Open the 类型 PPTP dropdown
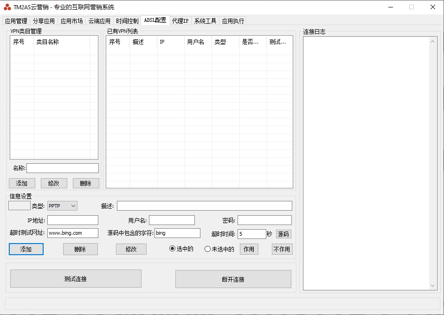 [62, 206]
